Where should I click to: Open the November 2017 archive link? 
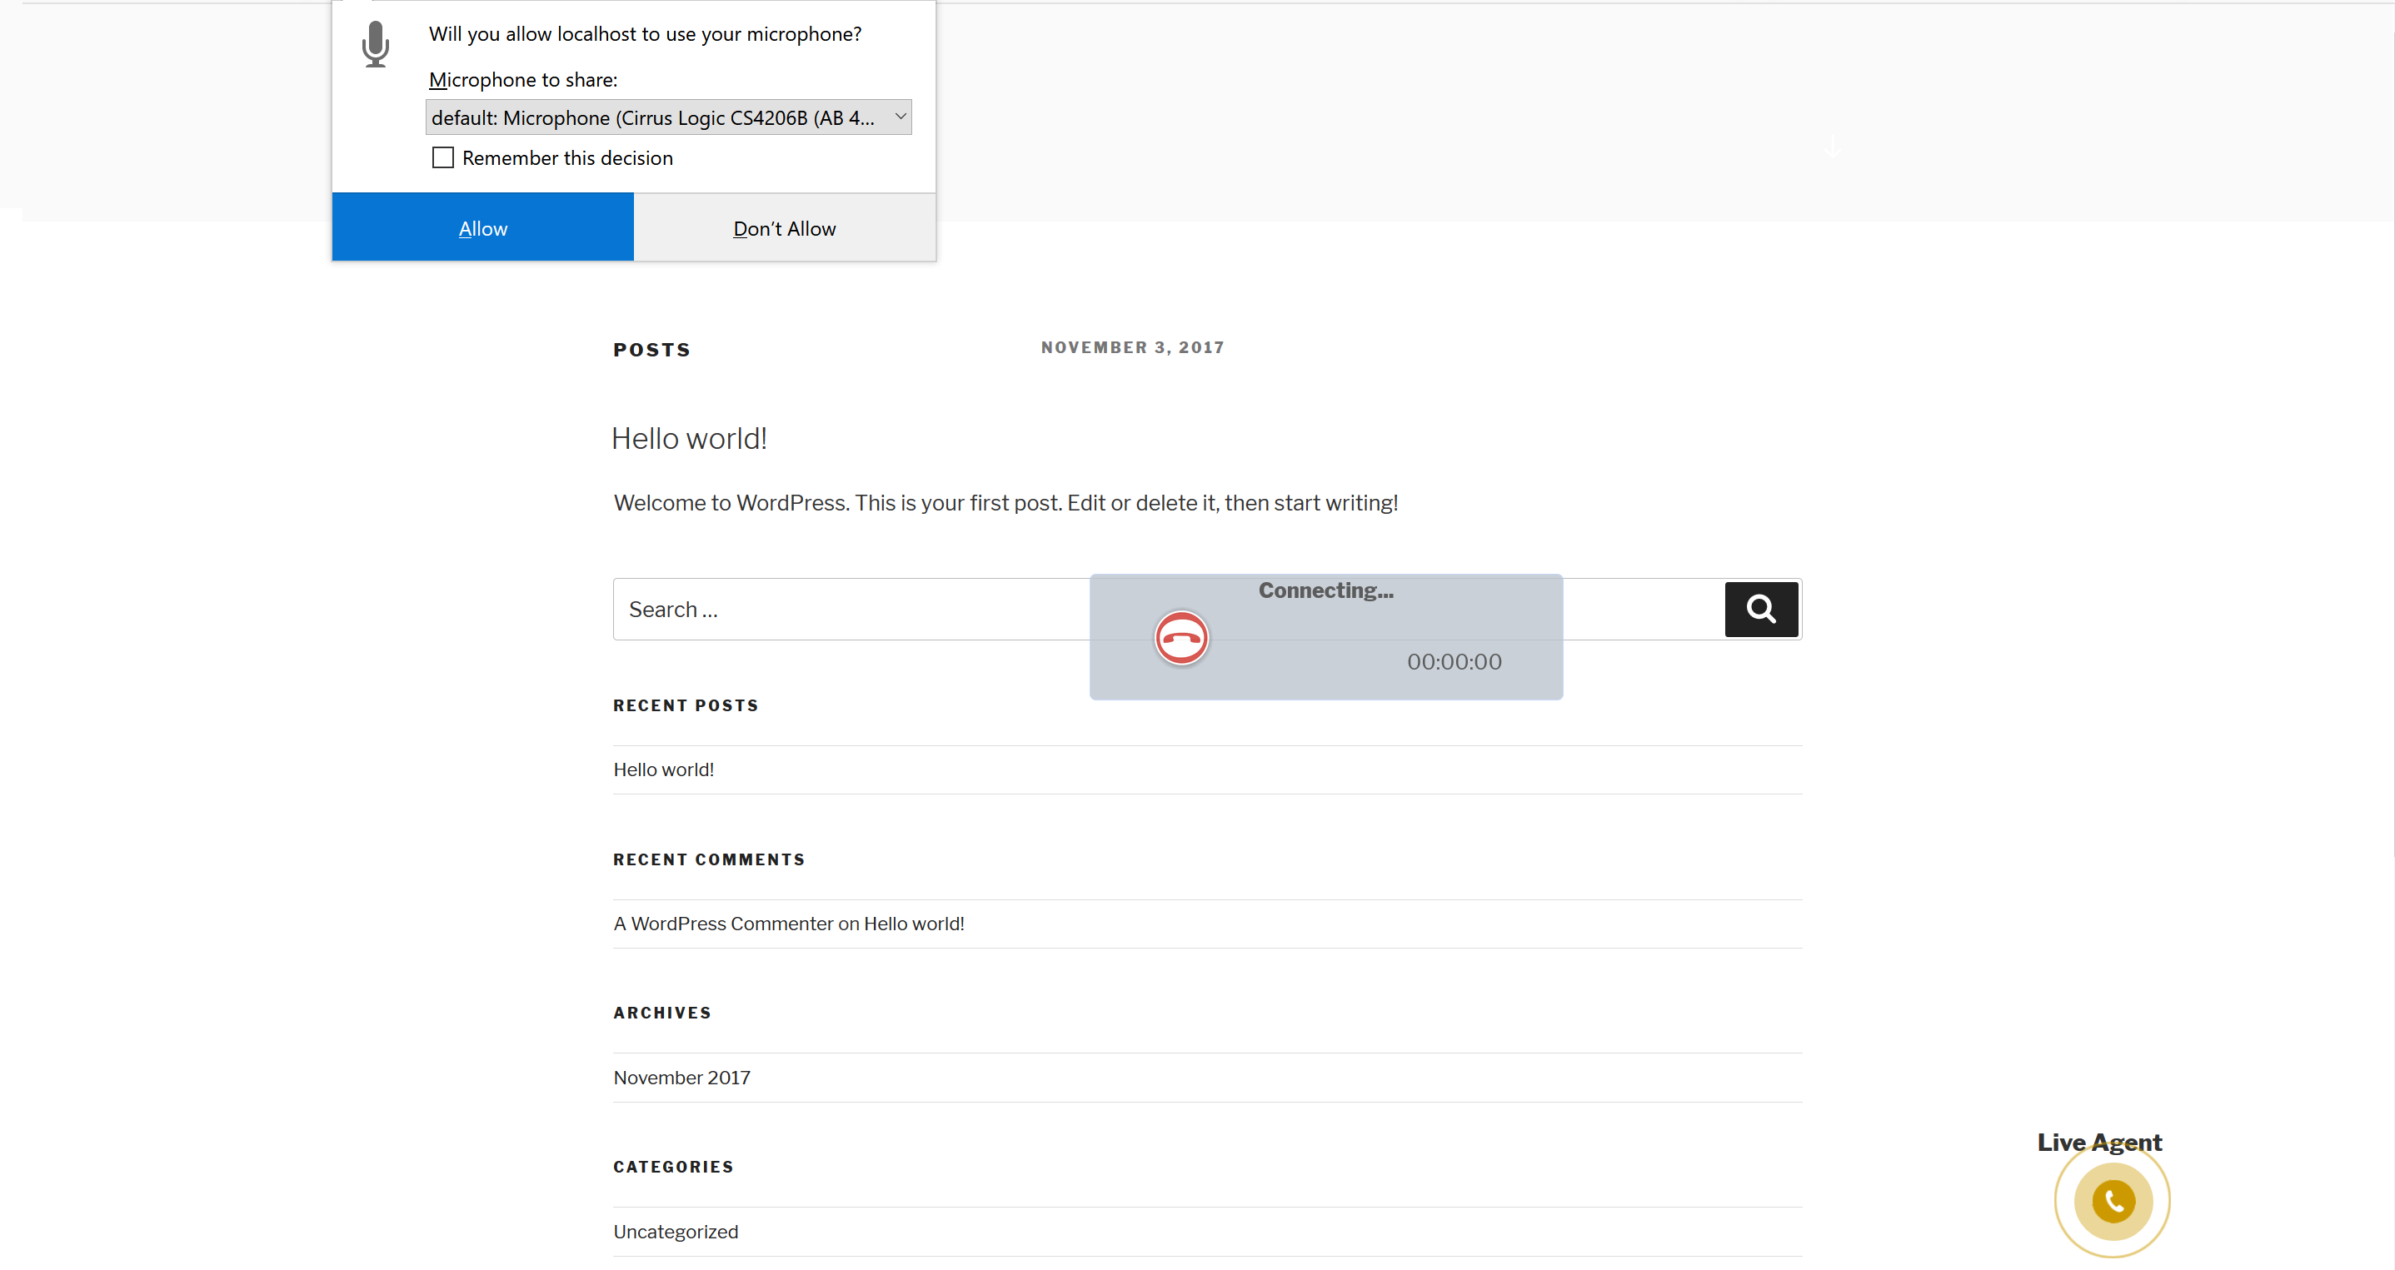pos(681,1078)
